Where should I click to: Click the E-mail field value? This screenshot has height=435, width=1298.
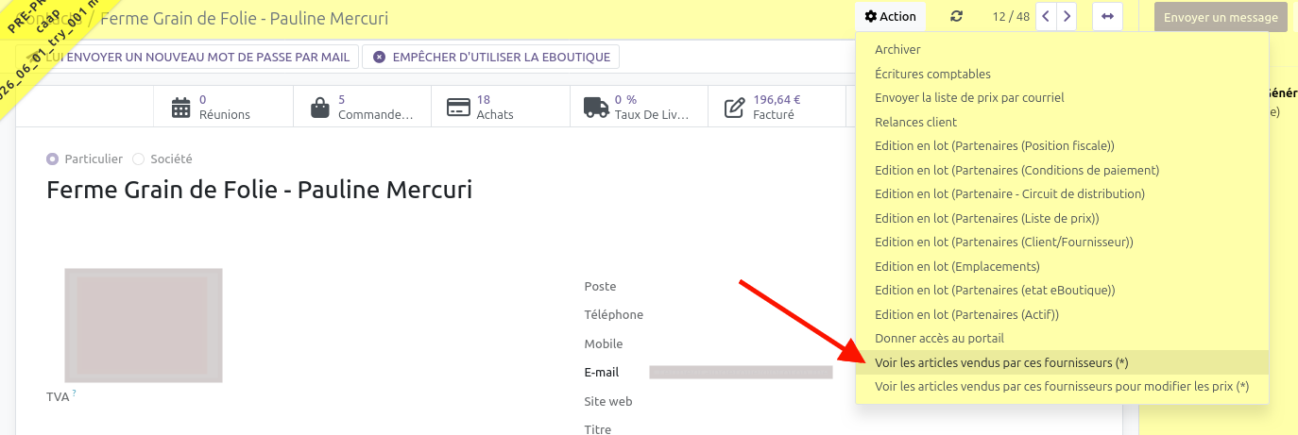coord(741,373)
